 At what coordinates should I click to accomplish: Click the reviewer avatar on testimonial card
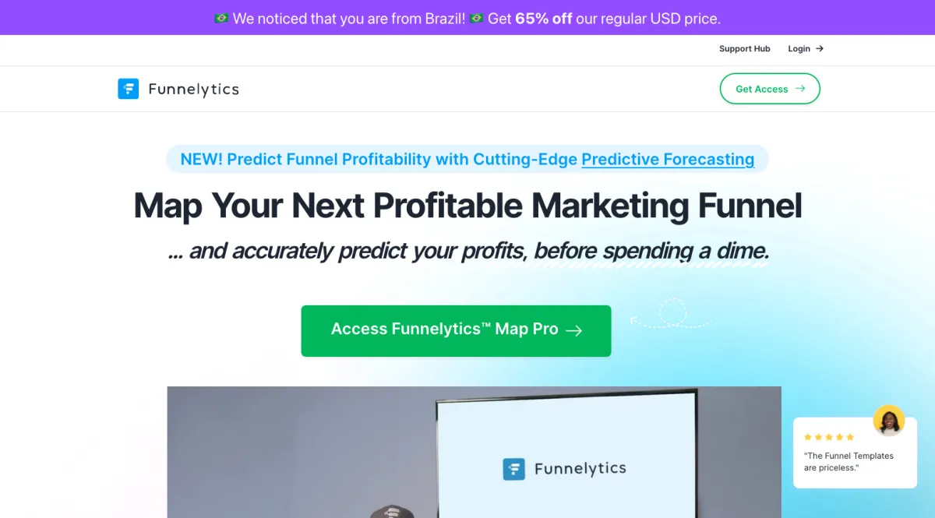coord(888,421)
